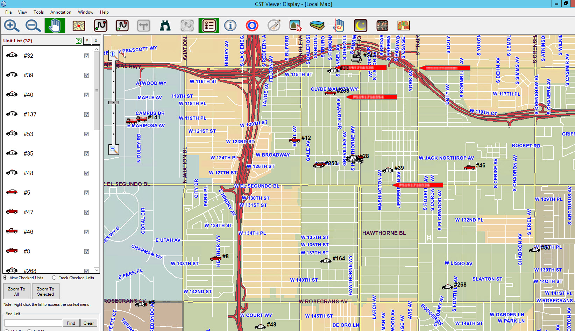Click the map zoom slider handle

114,102
